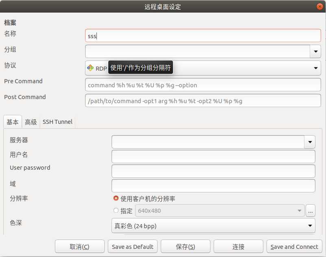Image resolution: width=326 pixels, height=257 pixels.
Task: Switch to the 高级 tab
Action: (x=31, y=122)
